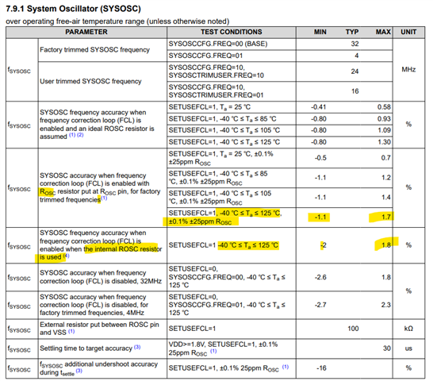Open footnote (3) after 'during tsettle'
The width and height of the screenshot is (433, 381).
79,371
